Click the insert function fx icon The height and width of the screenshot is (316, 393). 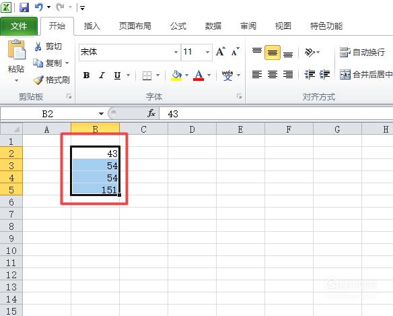point(151,113)
